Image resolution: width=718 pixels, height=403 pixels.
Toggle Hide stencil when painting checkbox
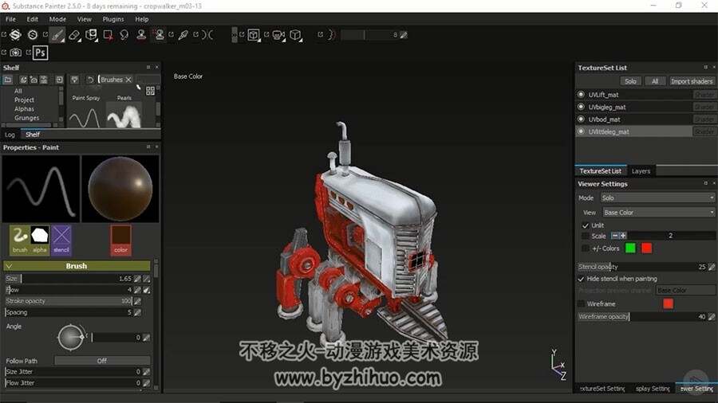point(581,279)
